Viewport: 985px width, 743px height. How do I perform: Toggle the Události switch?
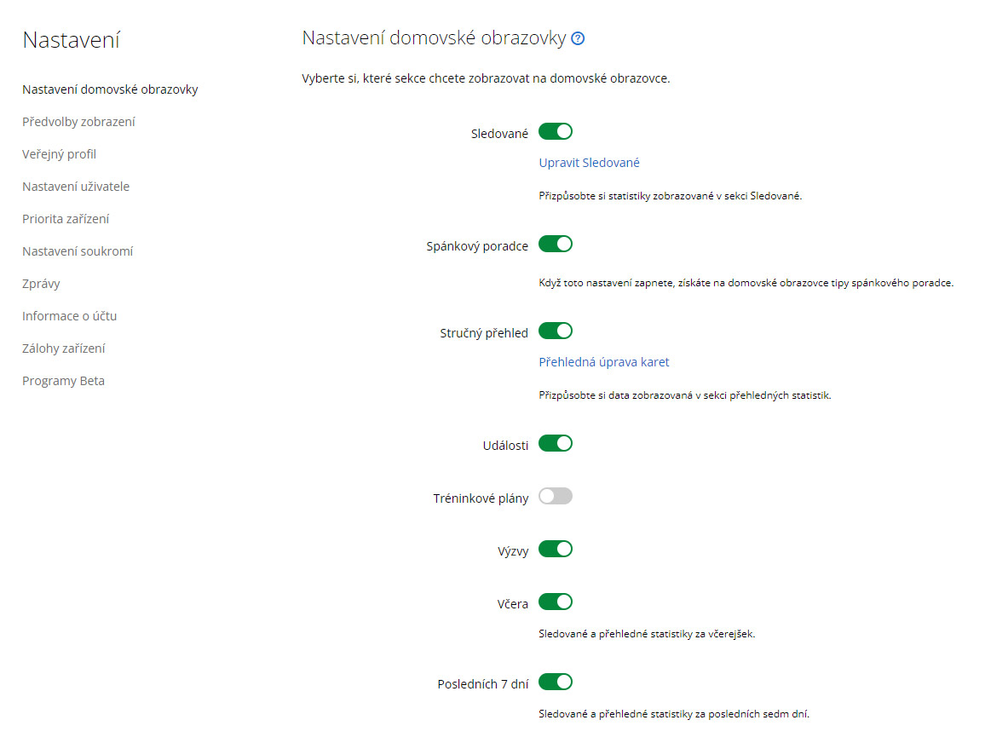(556, 443)
